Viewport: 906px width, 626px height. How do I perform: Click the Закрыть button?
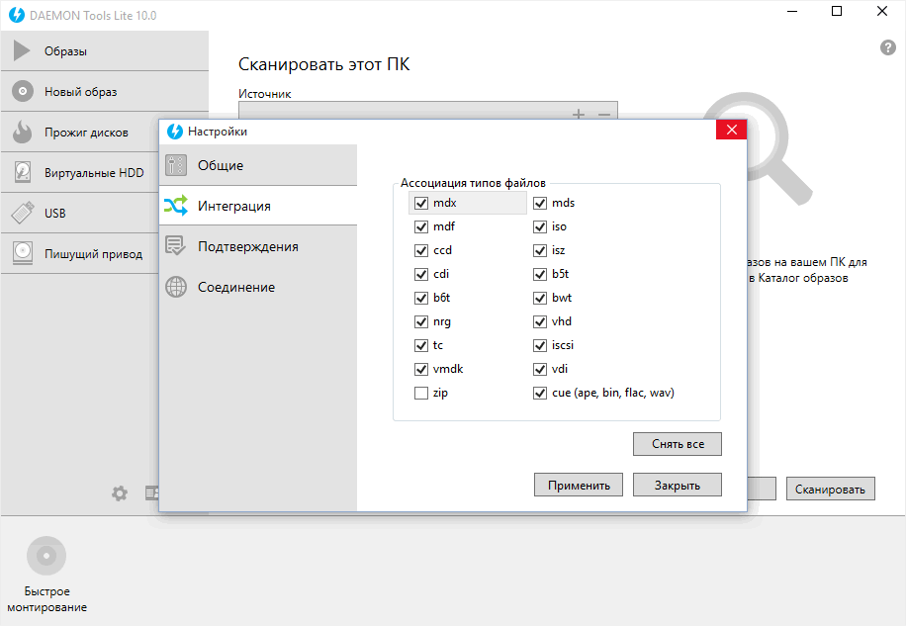[x=678, y=486]
